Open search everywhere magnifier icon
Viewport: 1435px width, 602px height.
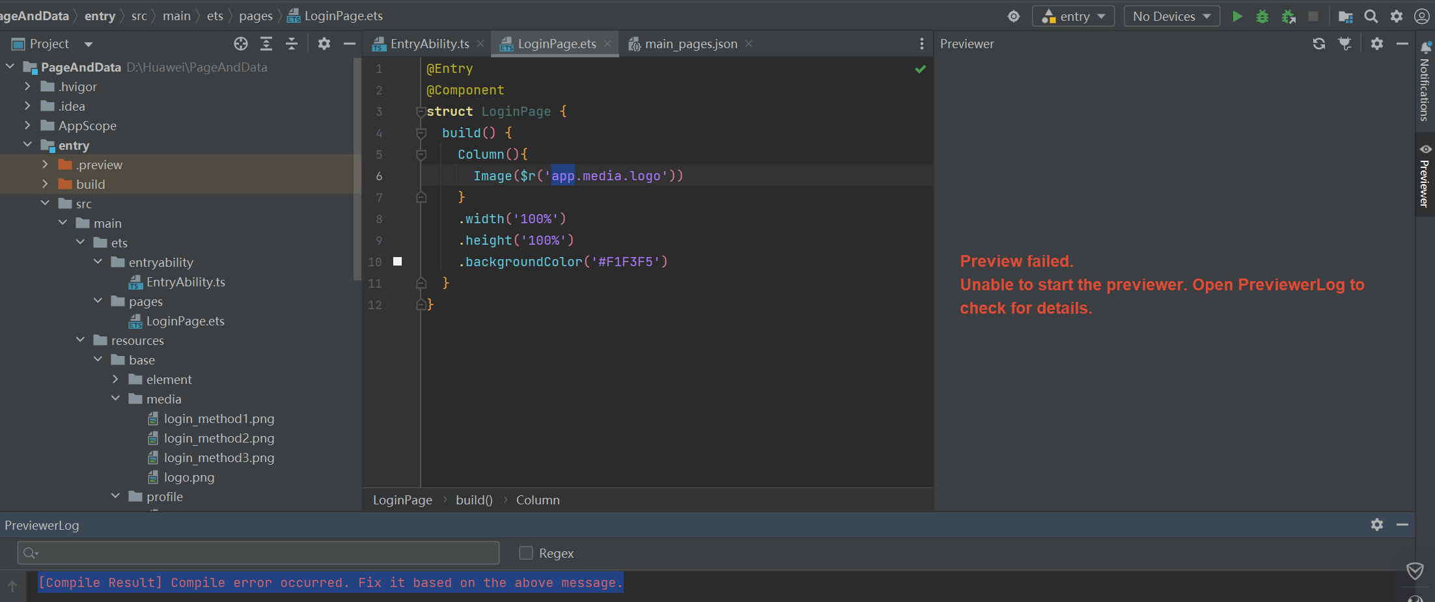pyautogui.click(x=1371, y=16)
